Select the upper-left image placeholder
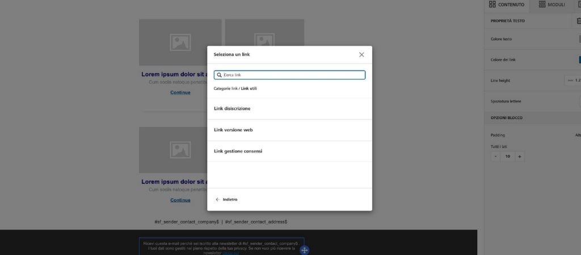This screenshot has height=255, width=581. point(180,42)
